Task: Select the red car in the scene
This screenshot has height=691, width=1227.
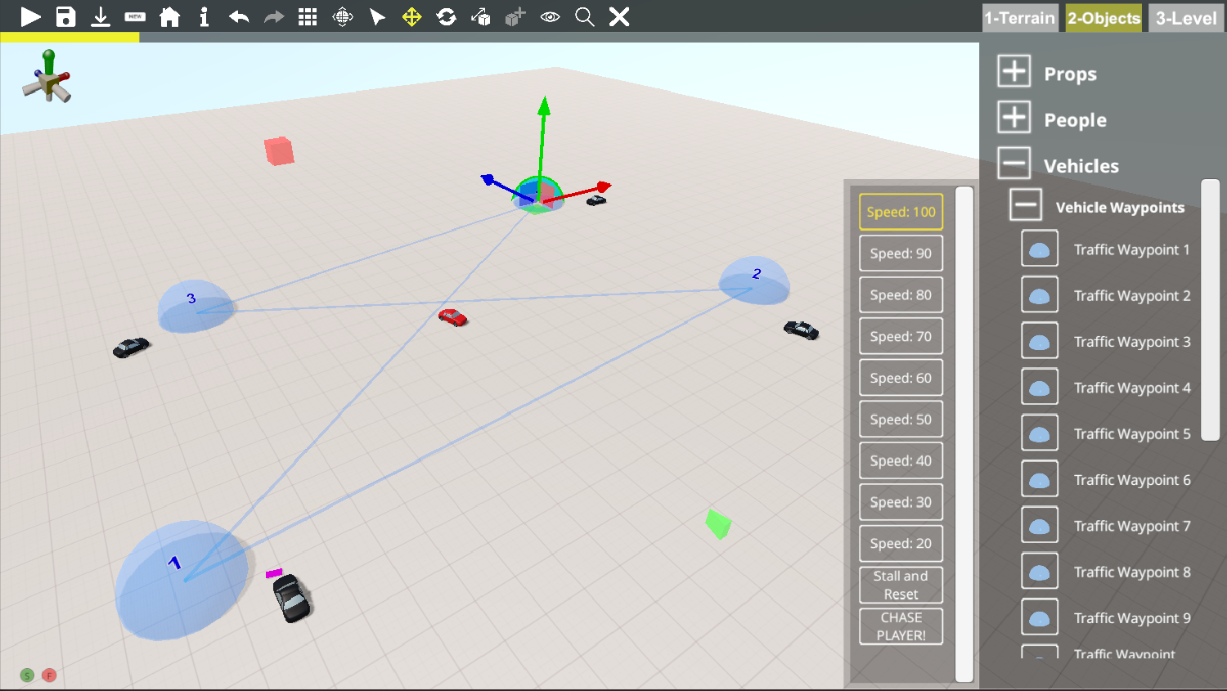Action: point(452,317)
